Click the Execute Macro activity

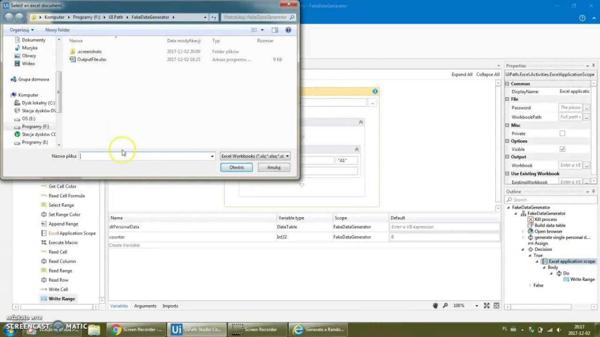63,242
